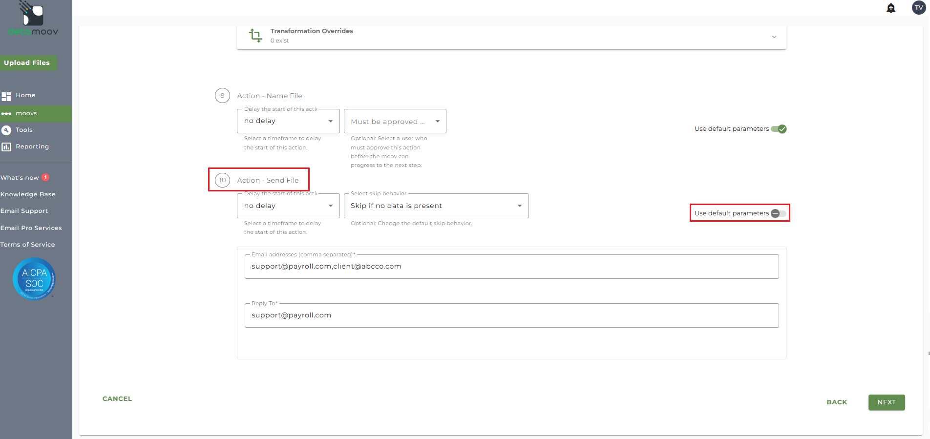Enable default parameters for Send File action

pos(779,213)
